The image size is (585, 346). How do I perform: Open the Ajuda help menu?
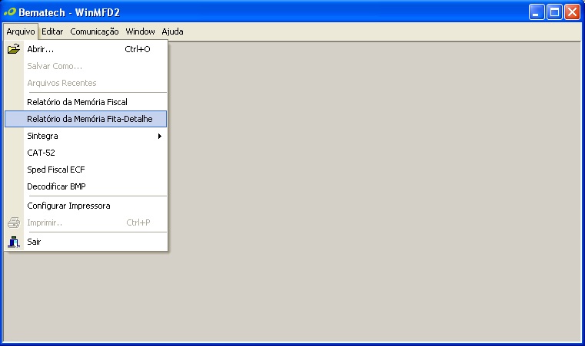172,31
